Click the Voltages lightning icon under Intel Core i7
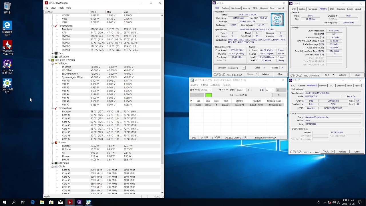Screen dimensions: 366x206 (x=56, y=64)
